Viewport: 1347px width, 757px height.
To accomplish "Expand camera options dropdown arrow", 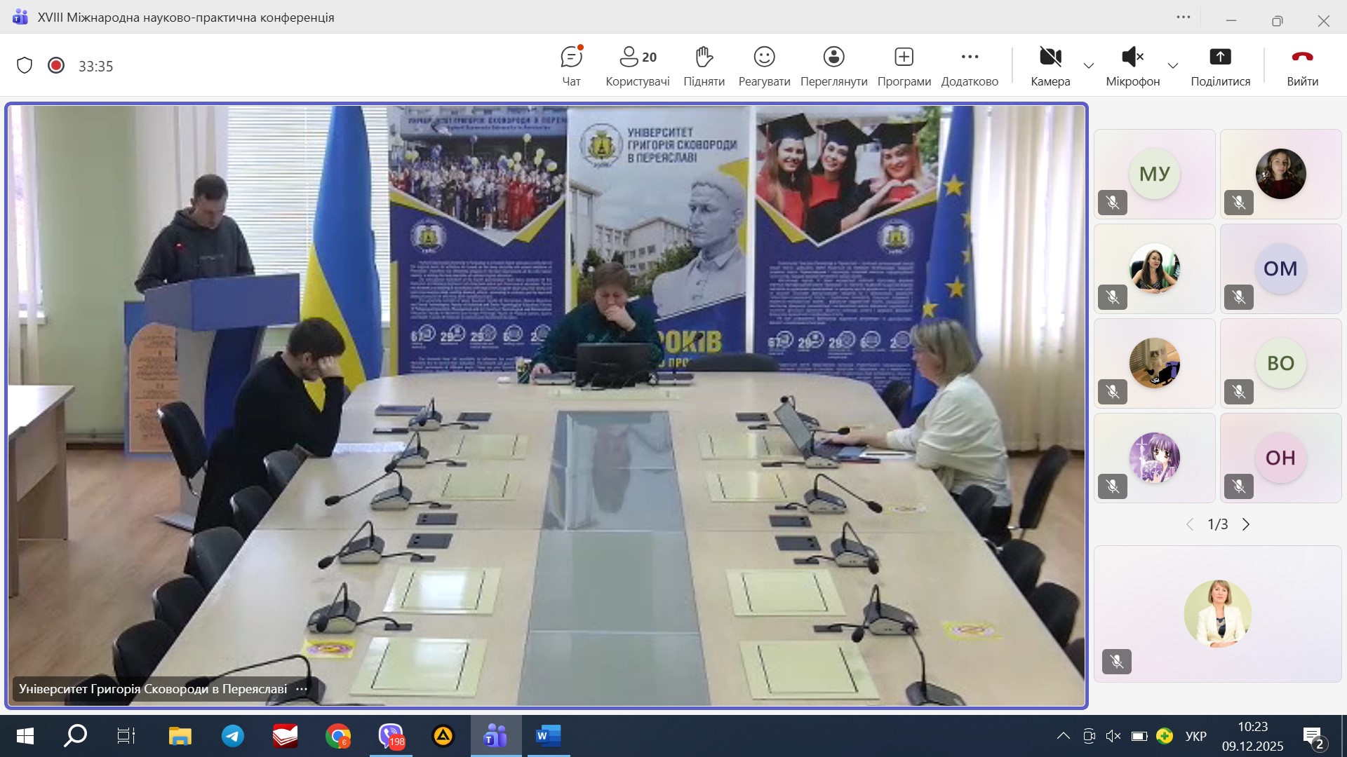I will [1089, 66].
